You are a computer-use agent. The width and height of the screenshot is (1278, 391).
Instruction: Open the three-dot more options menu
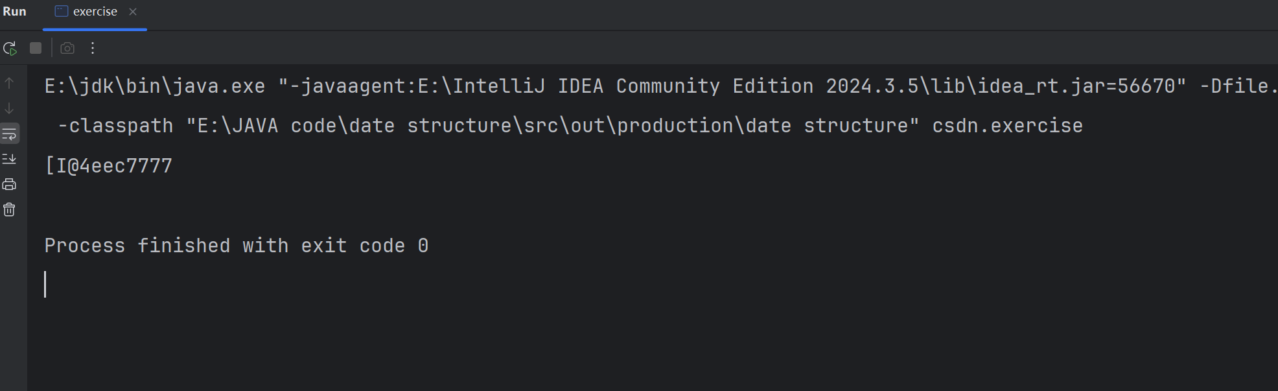(93, 48)
